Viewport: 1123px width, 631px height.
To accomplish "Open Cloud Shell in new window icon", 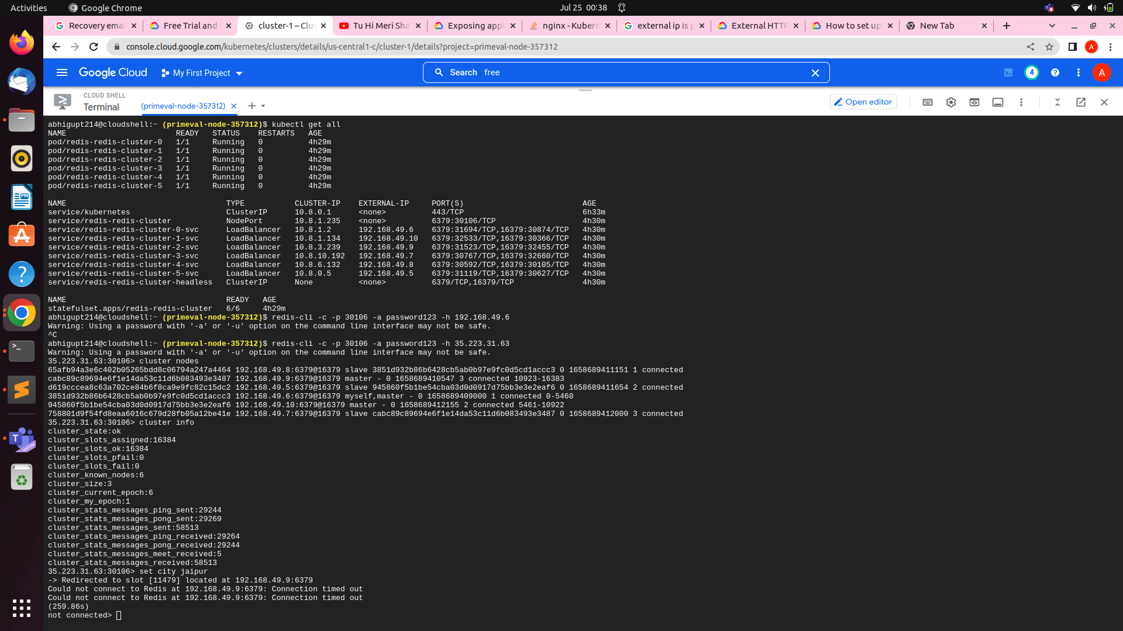I will tap(1080, 102).
